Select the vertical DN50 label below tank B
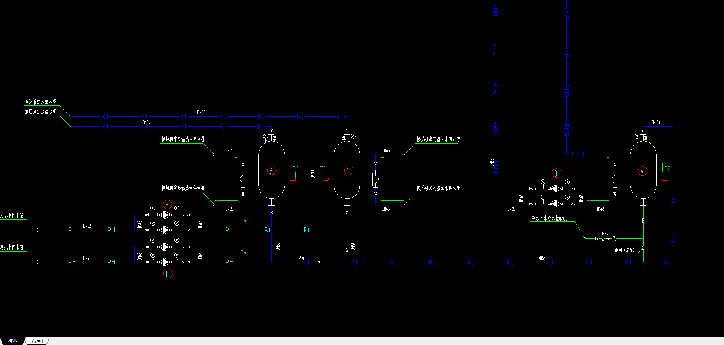This screenshot has width=724, height=345. pos(278,246)
